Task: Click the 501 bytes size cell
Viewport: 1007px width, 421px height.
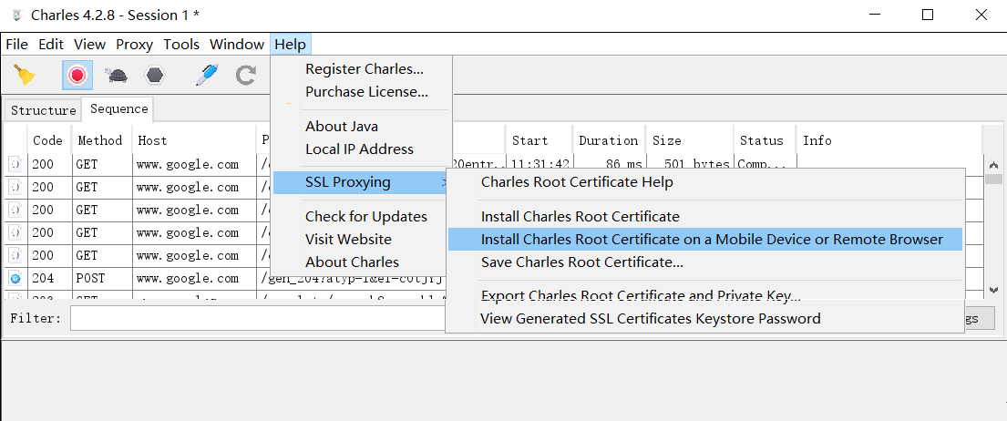Action: click(x=691, y=164)
